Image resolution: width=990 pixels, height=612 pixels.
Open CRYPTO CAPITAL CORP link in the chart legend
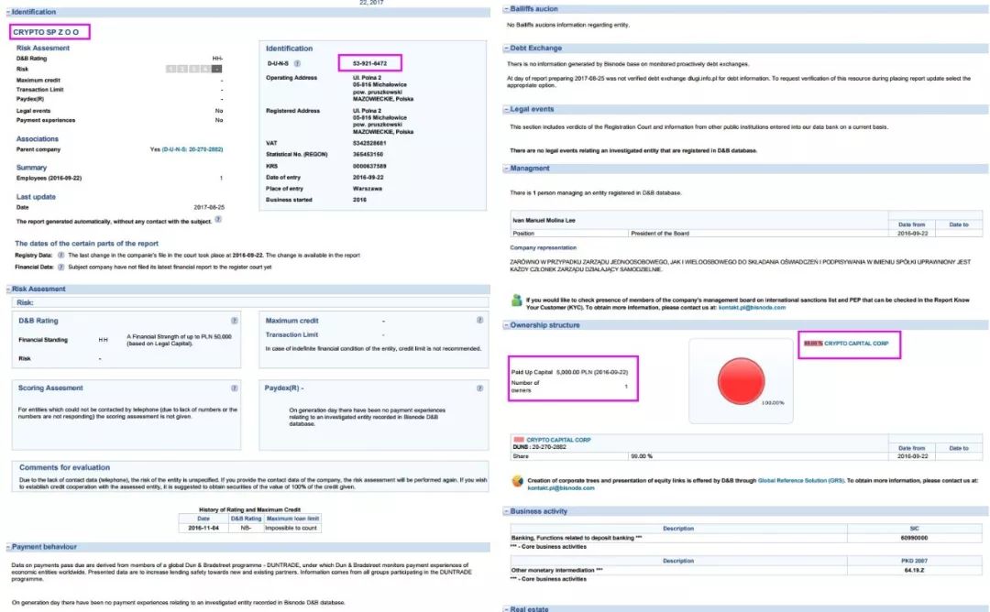click(x=856, y=344)
